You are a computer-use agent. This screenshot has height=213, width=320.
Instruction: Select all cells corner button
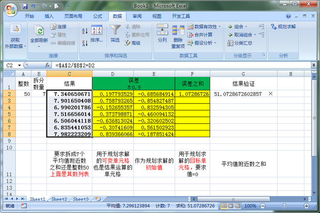pos(9,74)
